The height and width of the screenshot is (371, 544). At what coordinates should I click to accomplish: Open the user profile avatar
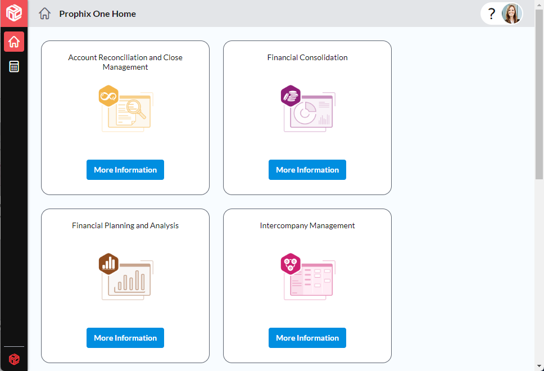[x=511, y=13]
